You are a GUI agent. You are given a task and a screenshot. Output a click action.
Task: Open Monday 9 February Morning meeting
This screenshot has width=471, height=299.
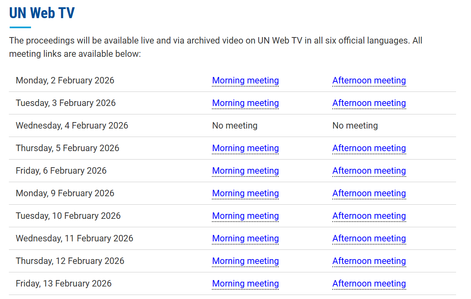(245, 193)
